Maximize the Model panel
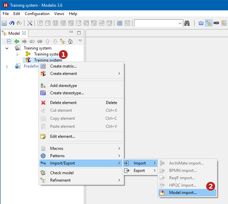228x204 pixels. point(79,33)
